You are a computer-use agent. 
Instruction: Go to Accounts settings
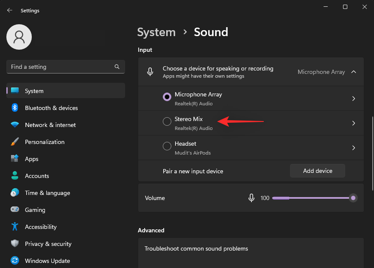pyautogui.click(x=37, y=176)
